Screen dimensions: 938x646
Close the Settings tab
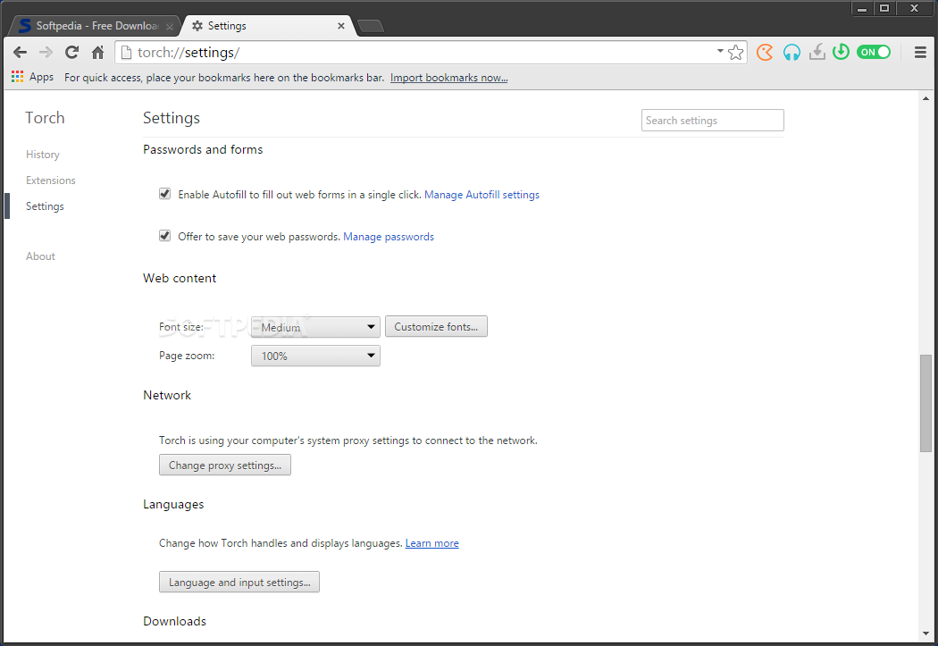[341, 26]
